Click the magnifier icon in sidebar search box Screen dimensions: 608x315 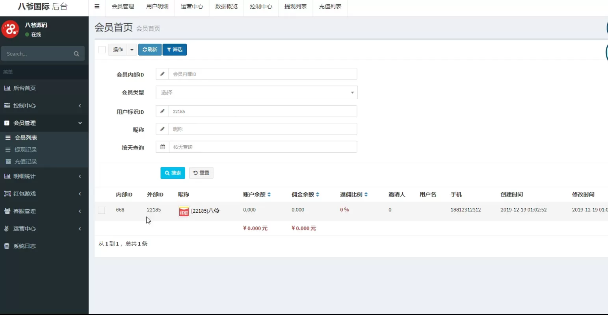click(76, 54)
